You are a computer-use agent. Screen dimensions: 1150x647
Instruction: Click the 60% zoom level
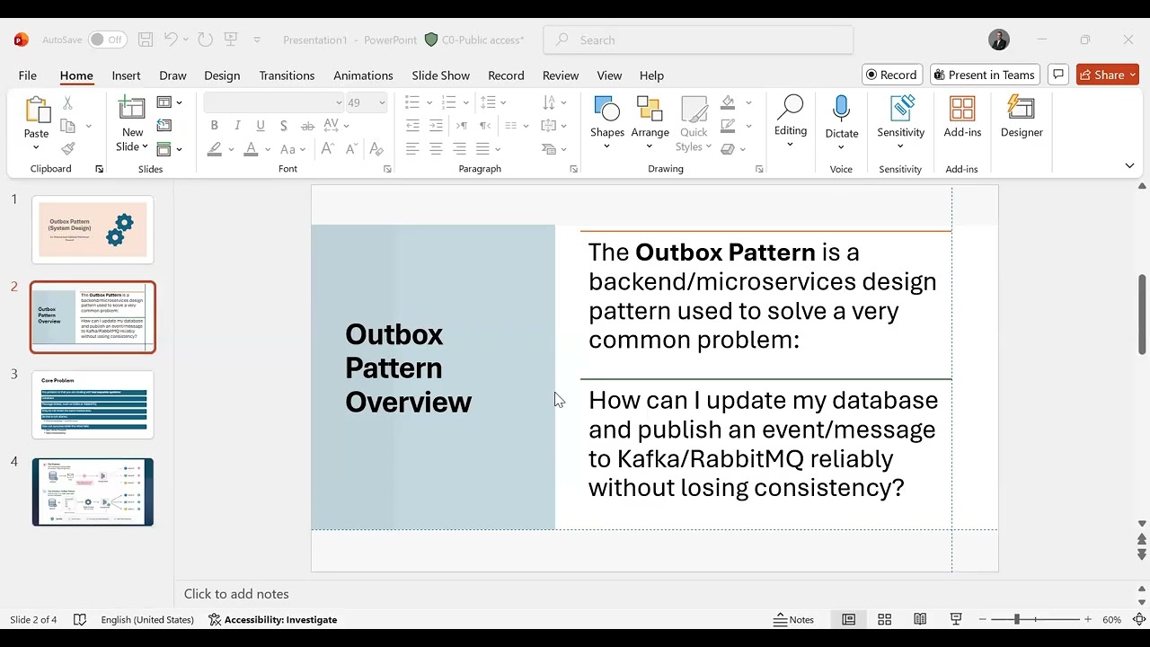pos(1112,620)
